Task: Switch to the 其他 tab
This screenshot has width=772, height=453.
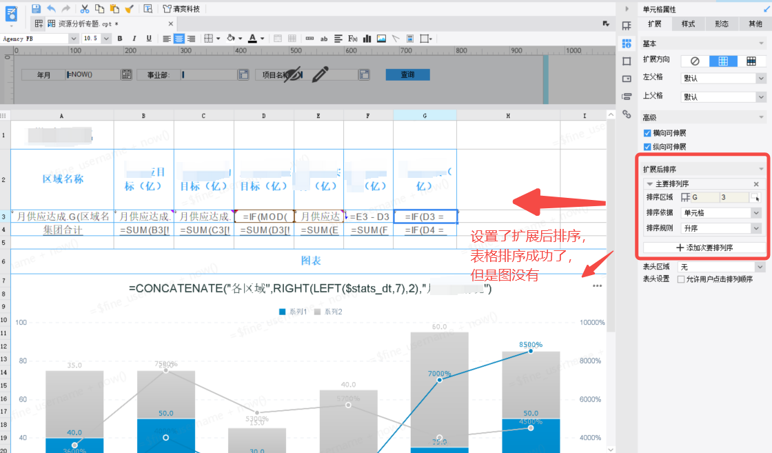Action: [755, 23]
